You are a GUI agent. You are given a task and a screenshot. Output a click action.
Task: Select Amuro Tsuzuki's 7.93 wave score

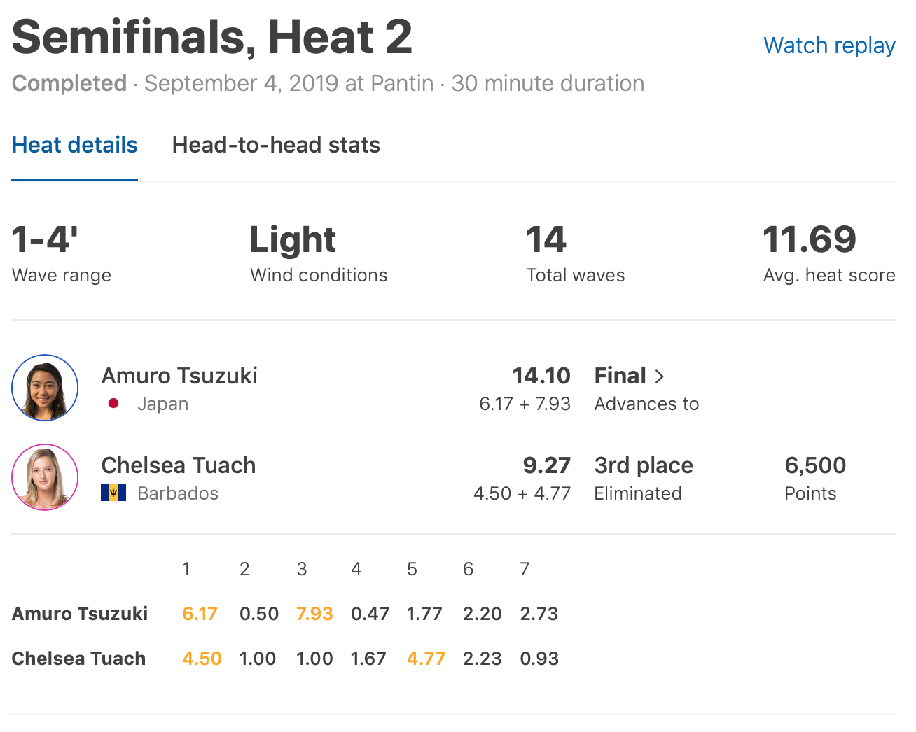pos(314,614)
